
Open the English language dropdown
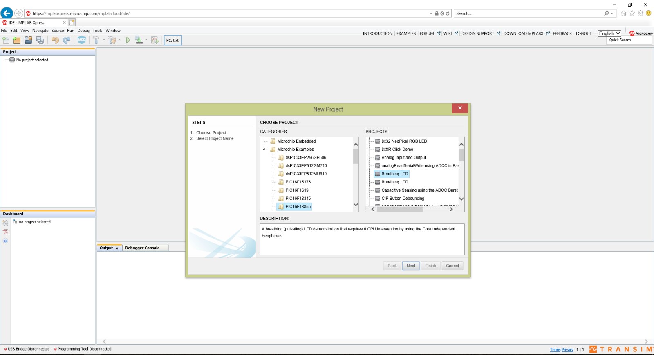(609, 33)
